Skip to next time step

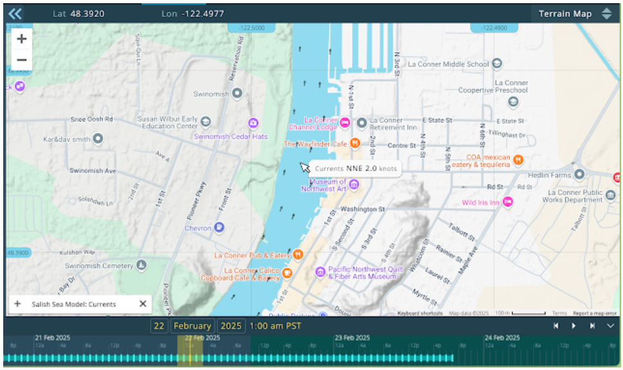click(592, 326)
